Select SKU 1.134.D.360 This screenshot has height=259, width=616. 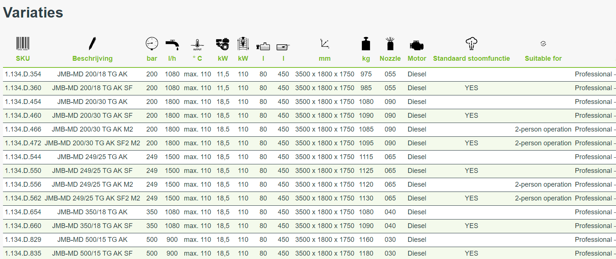click(23, 88)
